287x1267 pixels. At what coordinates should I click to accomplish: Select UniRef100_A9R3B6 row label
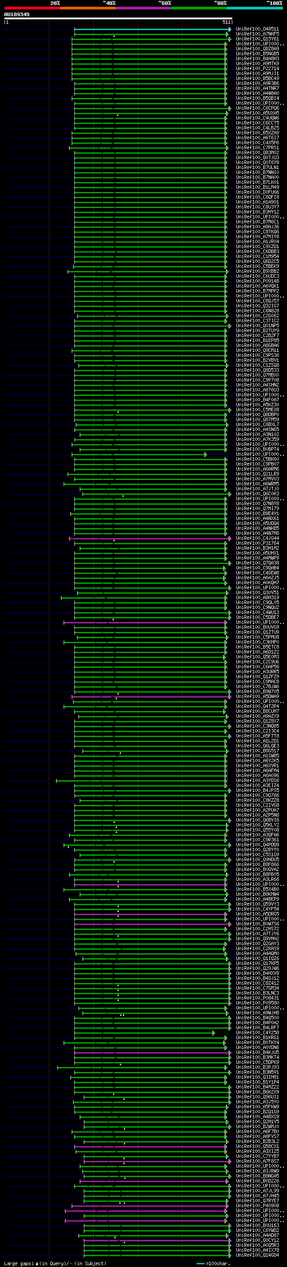pos(257,83)
